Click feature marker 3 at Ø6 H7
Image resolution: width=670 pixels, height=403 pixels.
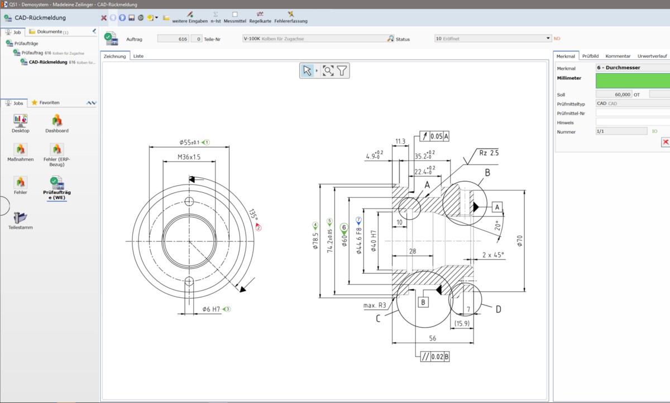[x=226, y=308]
